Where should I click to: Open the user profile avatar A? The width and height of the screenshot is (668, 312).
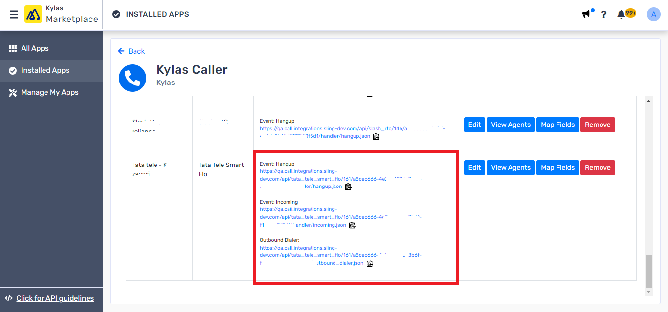point(654,14)
